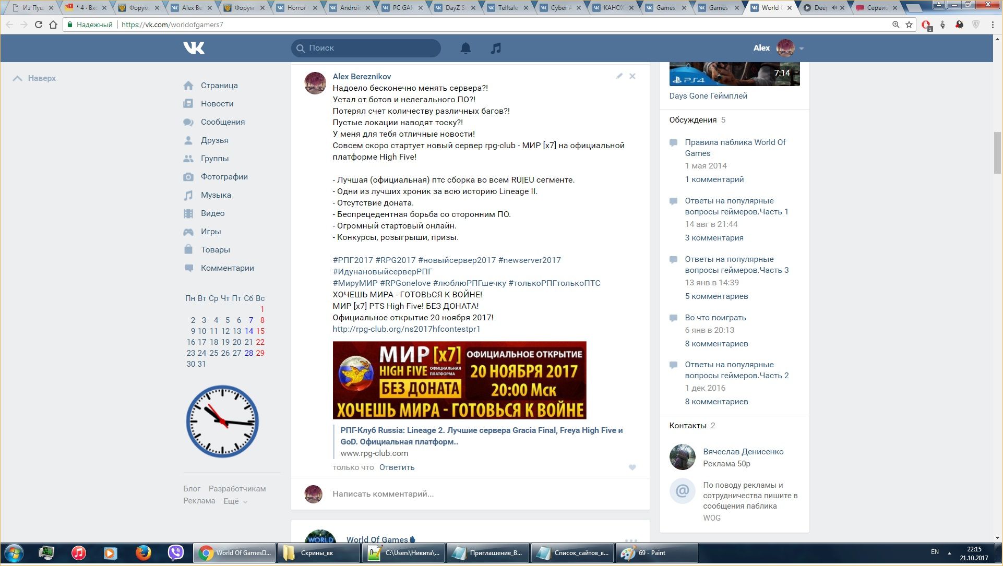This screenshot has width=1003, height=566.
Task: Switch to the Telltale browser tab
Action: pos(507,8)
